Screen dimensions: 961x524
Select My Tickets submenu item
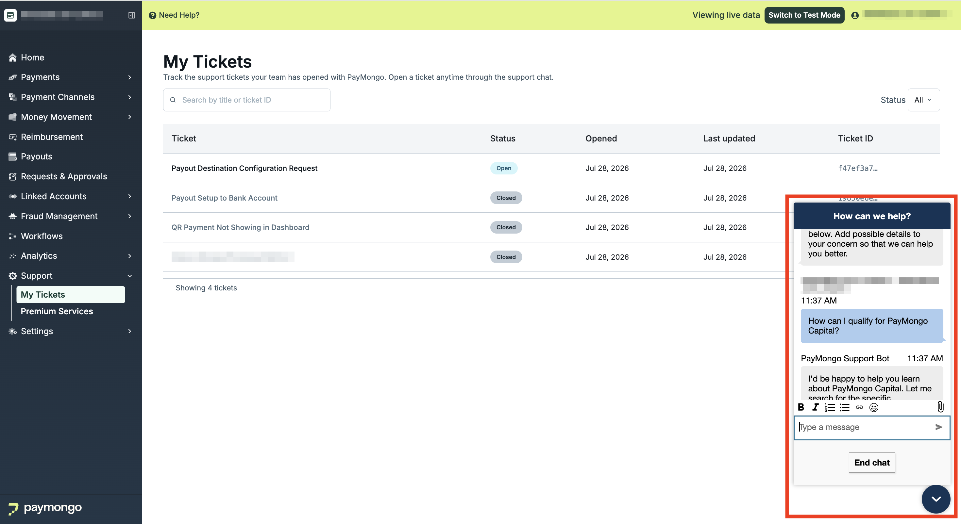71,295
